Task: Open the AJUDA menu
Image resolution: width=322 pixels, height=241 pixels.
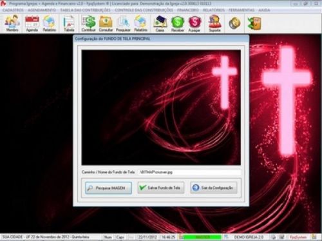Action: click(264, 10)
